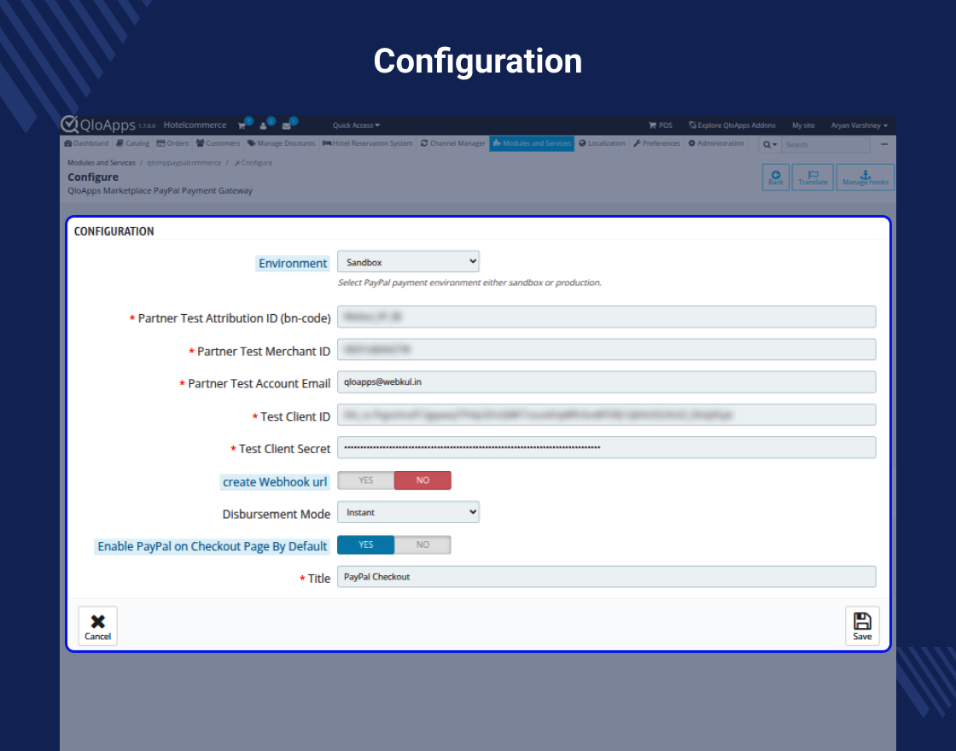Open the Disbursement Mode dropdown

[x=408, y=512]
